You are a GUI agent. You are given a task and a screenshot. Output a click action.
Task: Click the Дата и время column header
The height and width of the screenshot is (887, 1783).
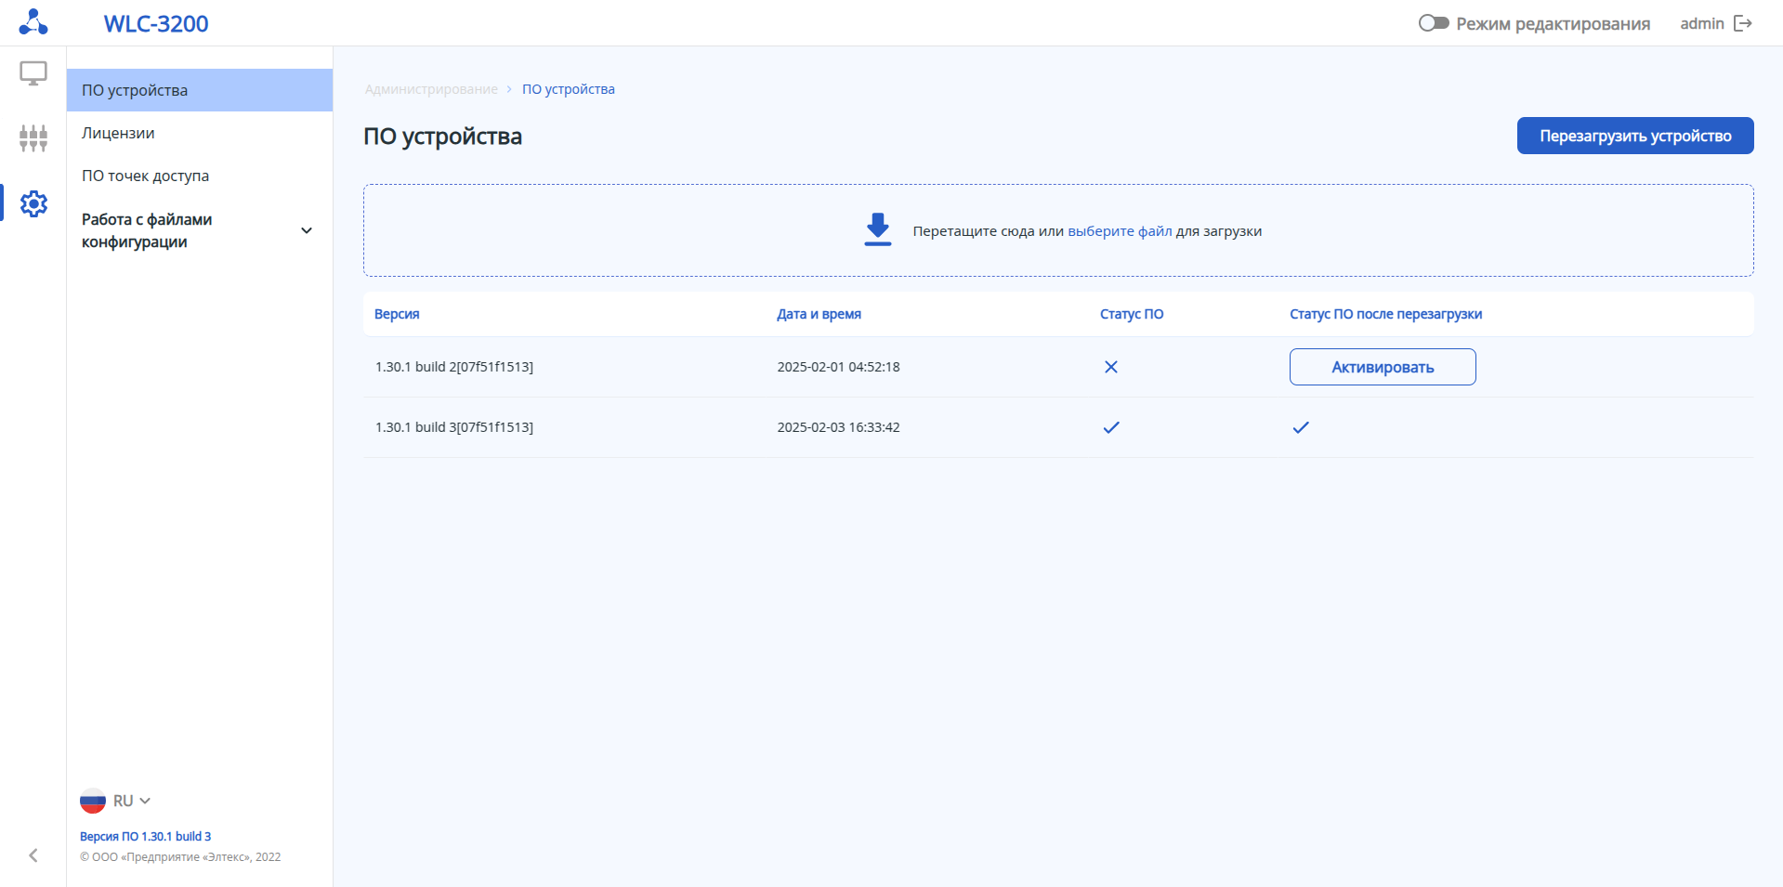coord(819,314)
